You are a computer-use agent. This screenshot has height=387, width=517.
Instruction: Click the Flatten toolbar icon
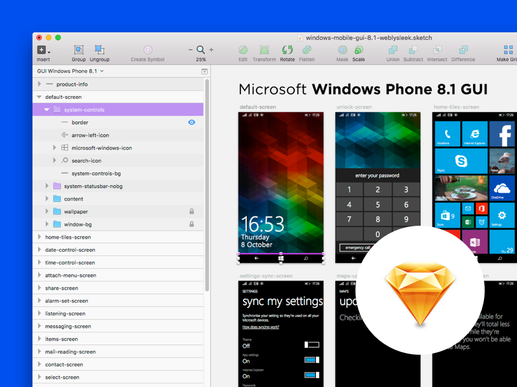[x=306, y=50]
